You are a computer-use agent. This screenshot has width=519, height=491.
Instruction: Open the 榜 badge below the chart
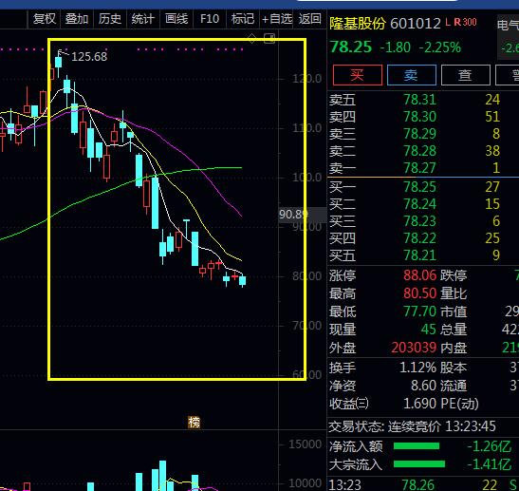[195, 423]
